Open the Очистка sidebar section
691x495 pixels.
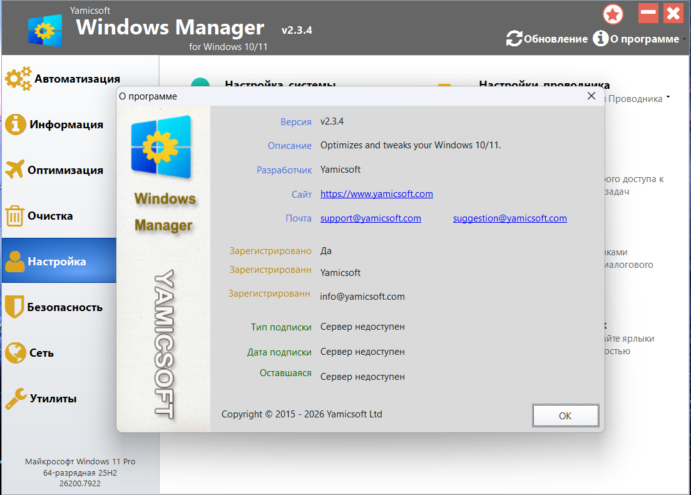pos(50,216)
